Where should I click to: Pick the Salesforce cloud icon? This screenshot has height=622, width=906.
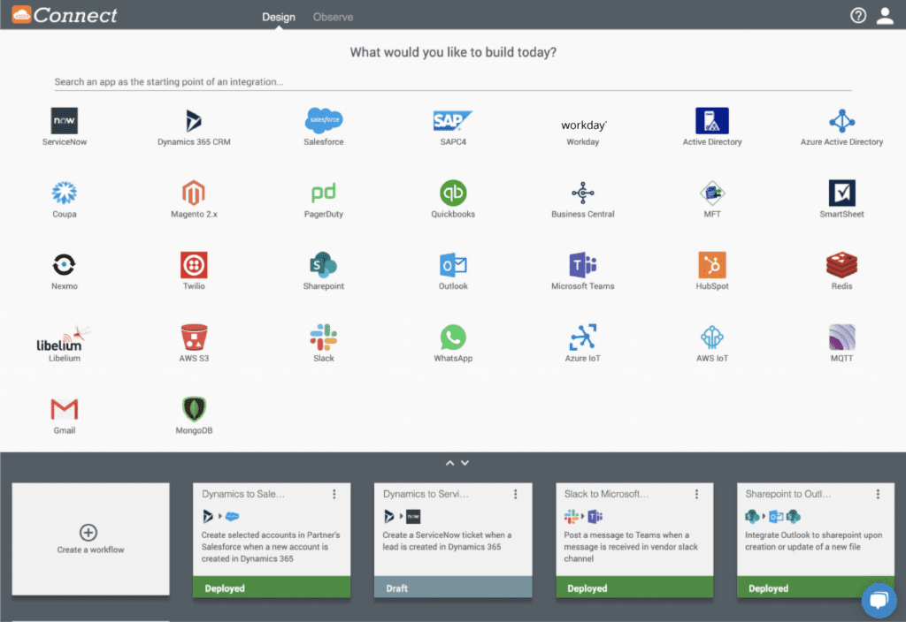click(x=324, y=120)
